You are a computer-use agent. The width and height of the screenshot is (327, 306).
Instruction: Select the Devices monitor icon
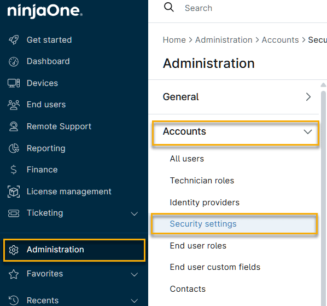(x=14, y=83)
